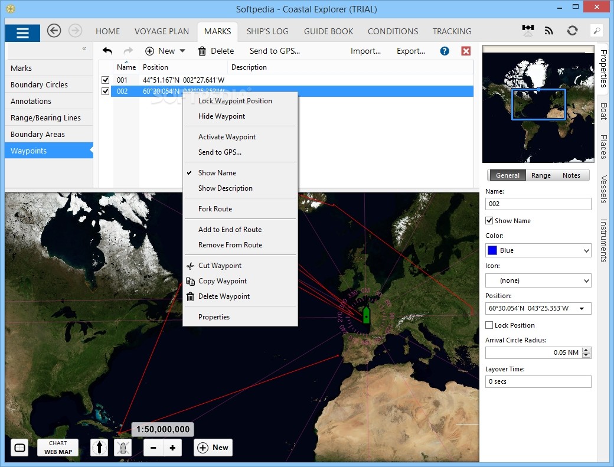Click the blue color swatch

(x=492, y=250)
